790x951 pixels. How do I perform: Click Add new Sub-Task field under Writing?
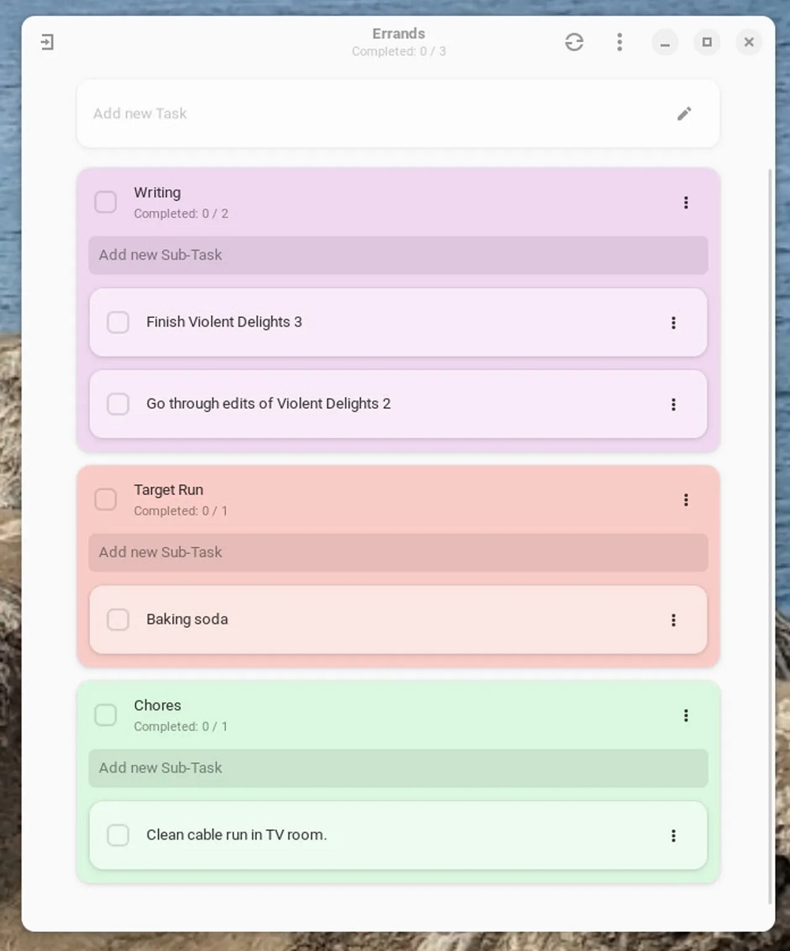(398, 255)
